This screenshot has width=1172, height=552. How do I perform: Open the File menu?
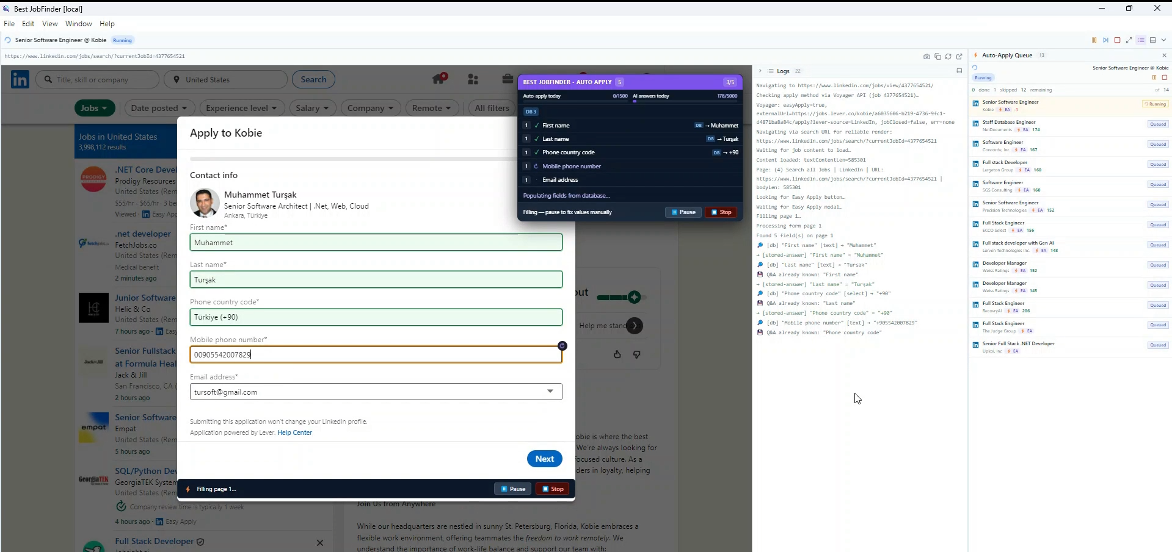click(9, 24)
